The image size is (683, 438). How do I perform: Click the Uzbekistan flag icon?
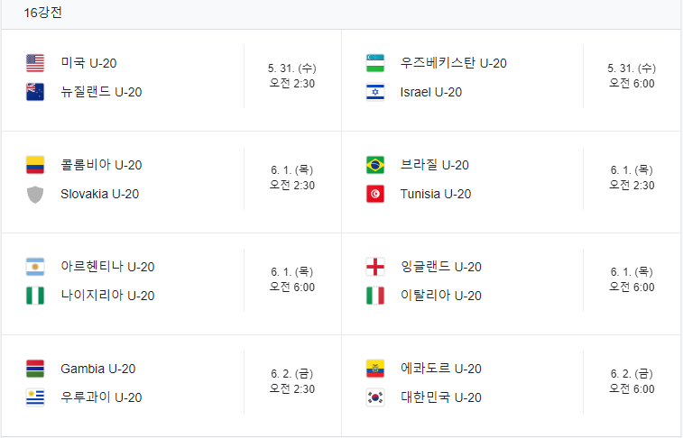pyautogui.click(x=375, y=63)
